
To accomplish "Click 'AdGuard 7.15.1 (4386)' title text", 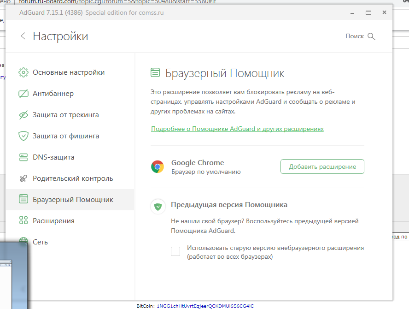I will [x=51, y=13].
